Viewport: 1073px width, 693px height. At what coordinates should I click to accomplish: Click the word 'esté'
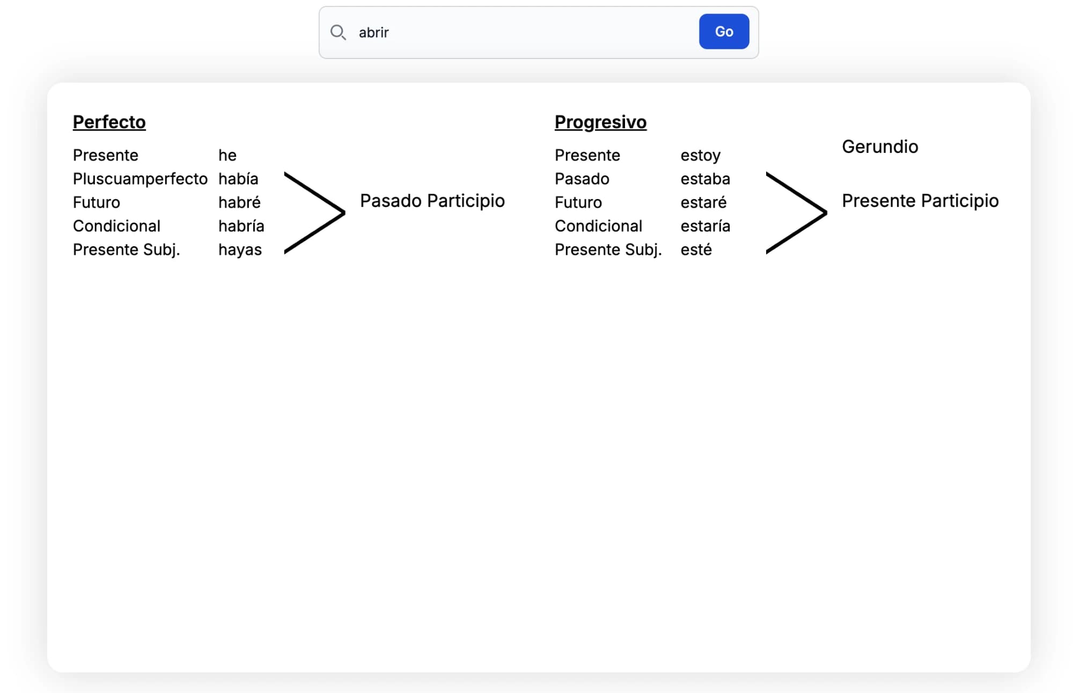point(696,249)
